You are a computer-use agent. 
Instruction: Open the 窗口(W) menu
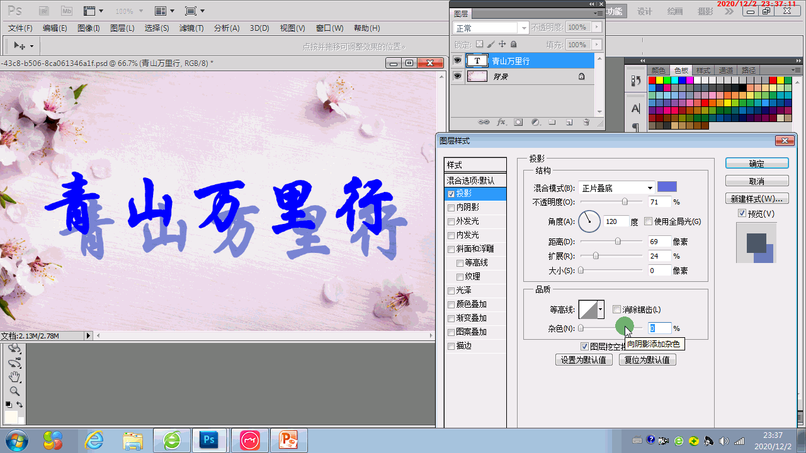tap(330, 28)
